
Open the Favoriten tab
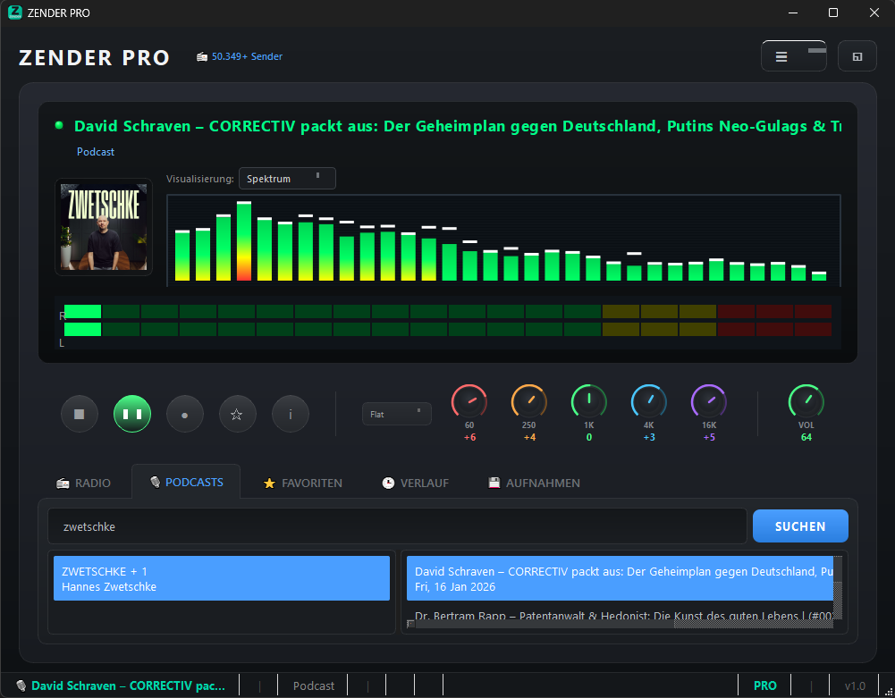[x=303, y=483]
